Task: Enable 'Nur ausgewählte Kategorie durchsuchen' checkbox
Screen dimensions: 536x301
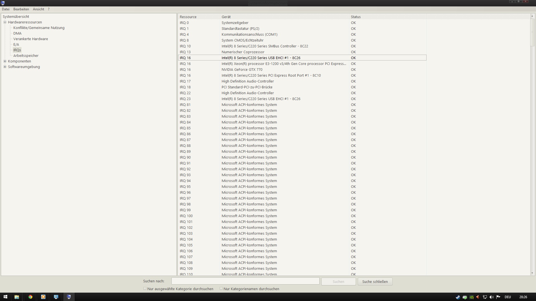Action: pyautogui.click(x=145, y=289)
